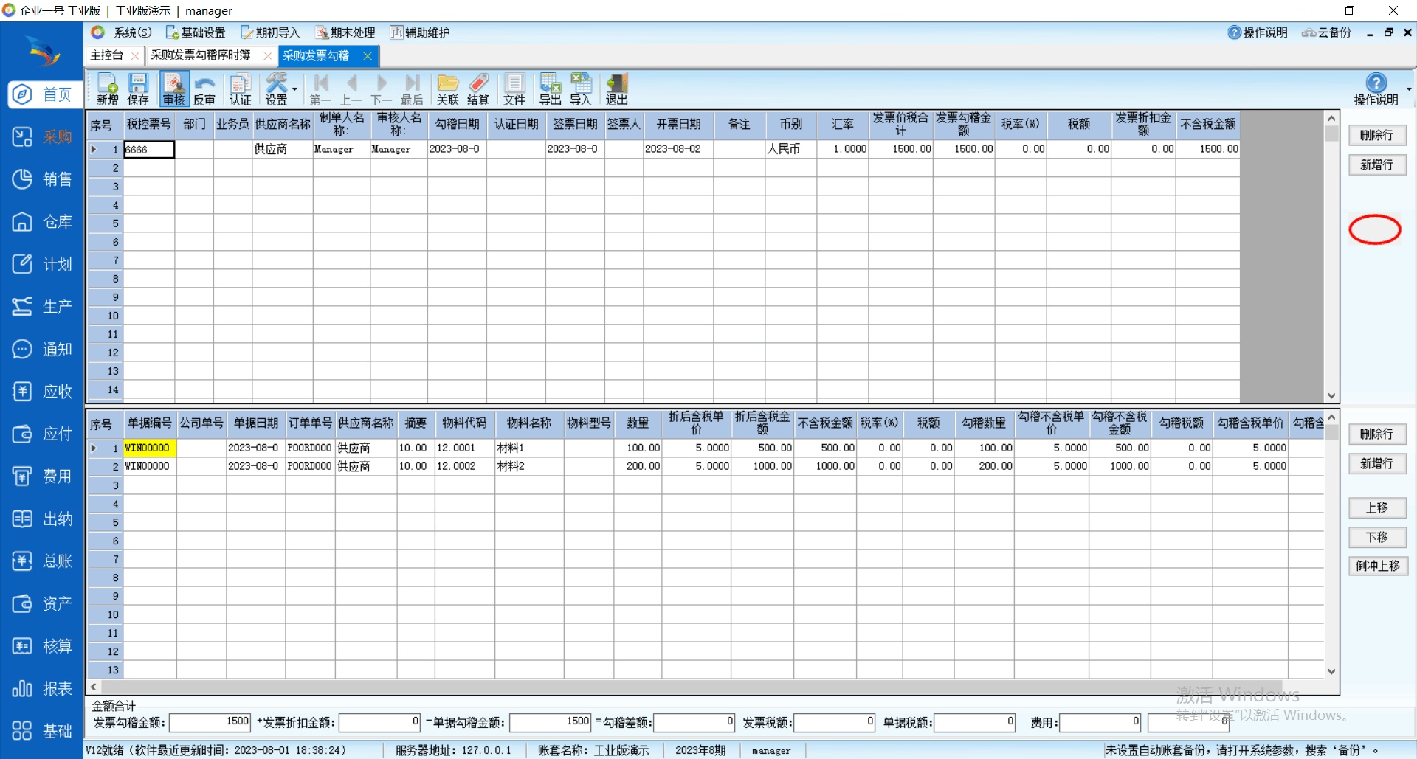Close the 采购发票勾稽 tab
This screenshot has width=1417, height=759.
click(368, 56)
